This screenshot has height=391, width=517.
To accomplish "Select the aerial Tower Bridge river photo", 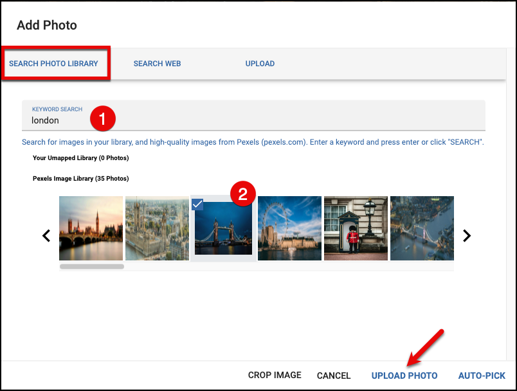I will coord(422,228).
